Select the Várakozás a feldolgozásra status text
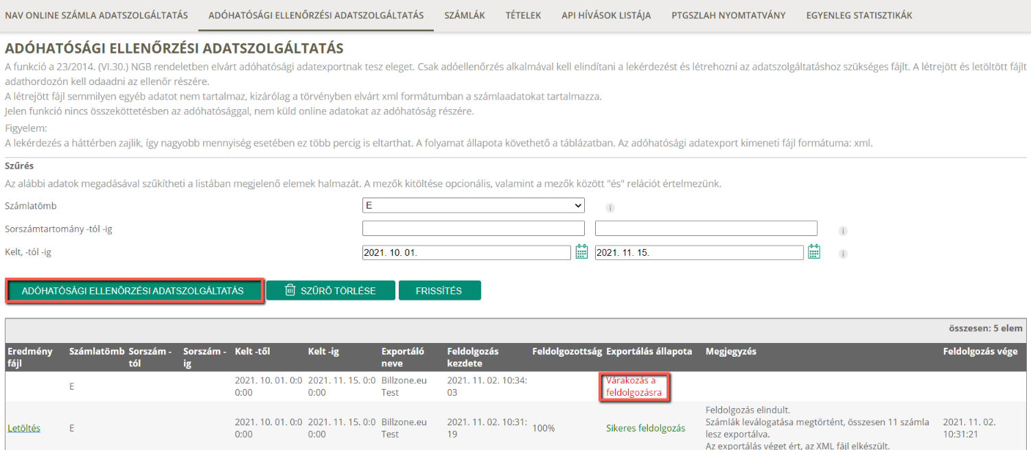Image resolution: width=1031 pixels, height=450 pixels. point(634,387)
